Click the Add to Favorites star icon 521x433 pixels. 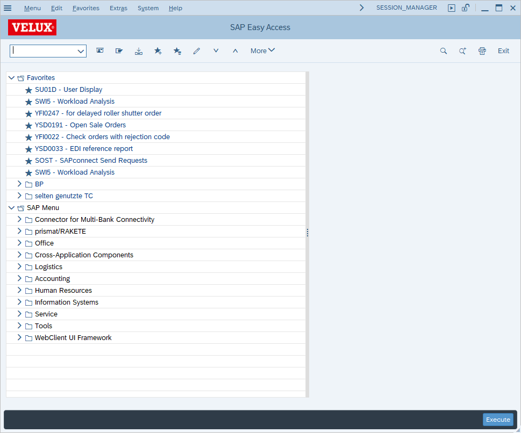[x=158, y=51]
